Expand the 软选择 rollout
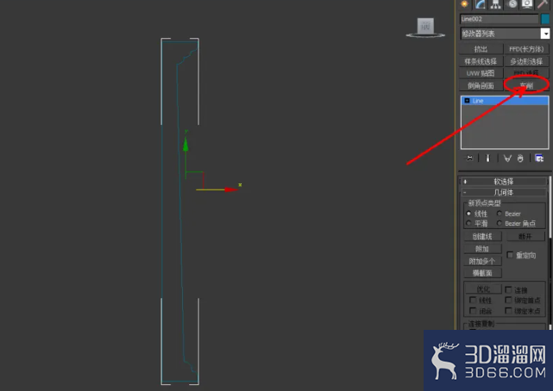Viewport: 553px width, 391px height. click(x=503, y=182)
